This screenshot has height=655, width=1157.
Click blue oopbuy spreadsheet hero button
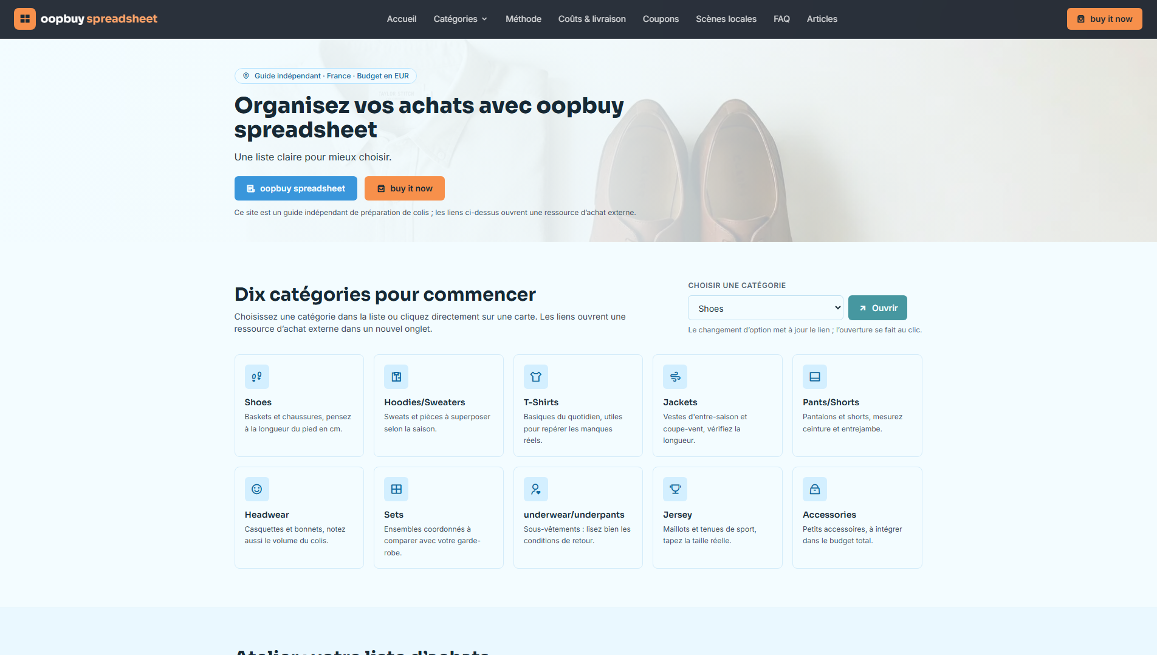pyautogui.click(x=296, y=188)
